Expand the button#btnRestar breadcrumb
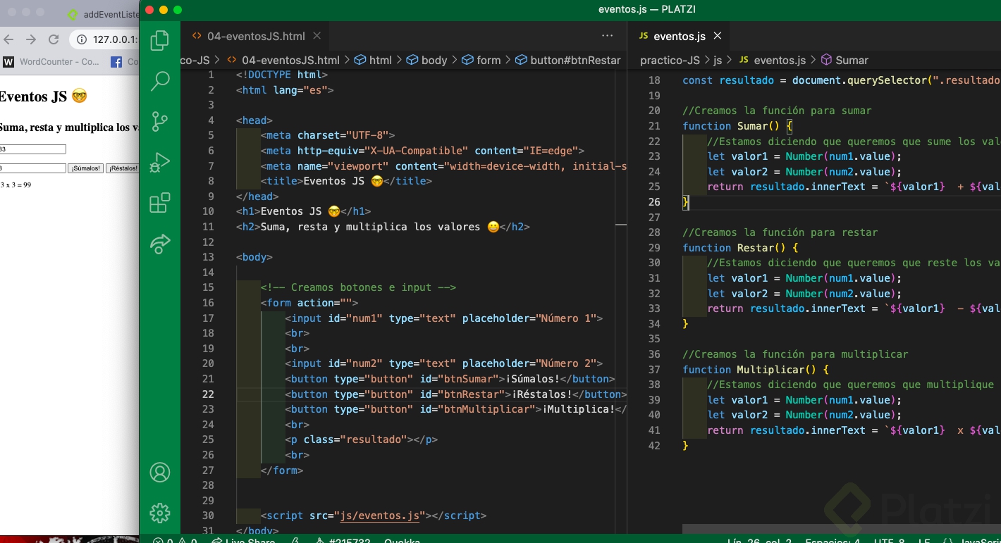Screen dimensions: 1001x543 coord(567,61)
